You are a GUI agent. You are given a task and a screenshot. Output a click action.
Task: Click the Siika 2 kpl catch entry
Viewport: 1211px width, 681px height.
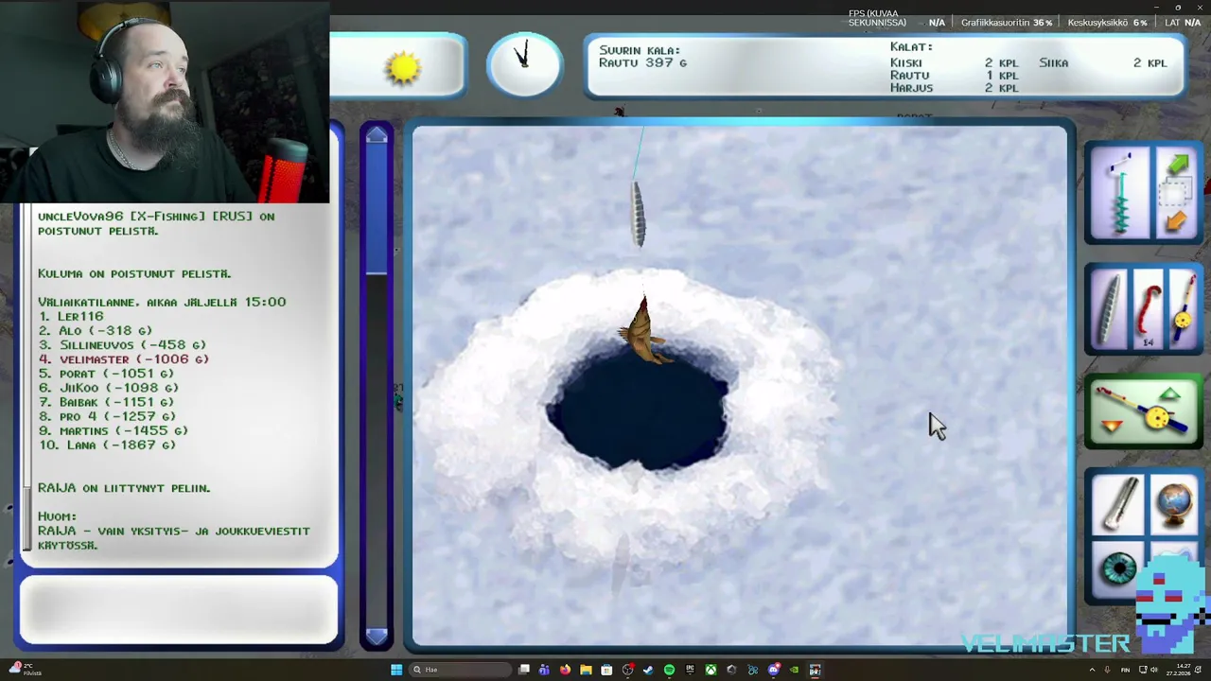tap(1102, 62)
